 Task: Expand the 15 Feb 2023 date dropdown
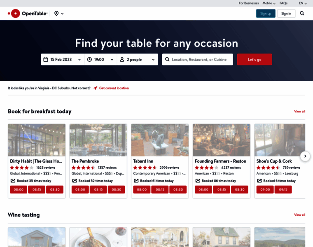coord(63,59)
